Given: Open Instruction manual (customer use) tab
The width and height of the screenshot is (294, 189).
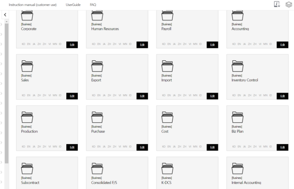Looking at the screenshot, I should pyautogui.click(x=33, y=5).
